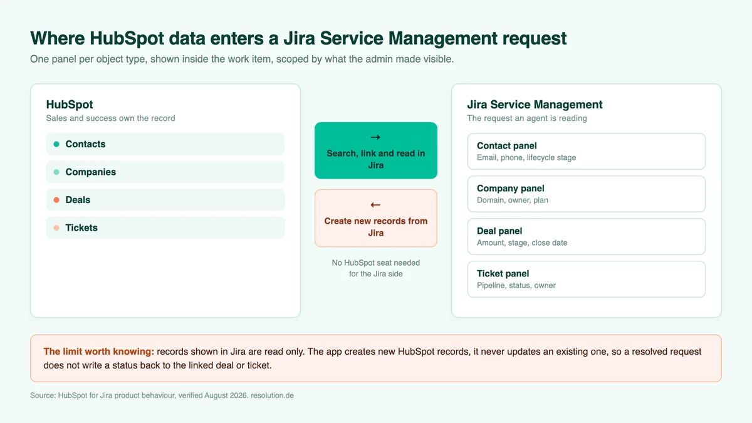
Task: Select the Deals row in HubSpot card
Action: coord(165,200)
